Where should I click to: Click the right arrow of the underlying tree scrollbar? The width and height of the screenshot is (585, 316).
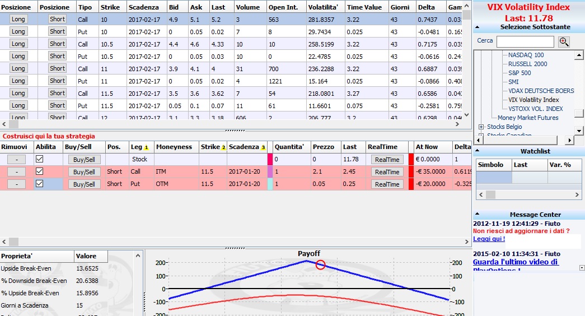(x=569, y=140)
